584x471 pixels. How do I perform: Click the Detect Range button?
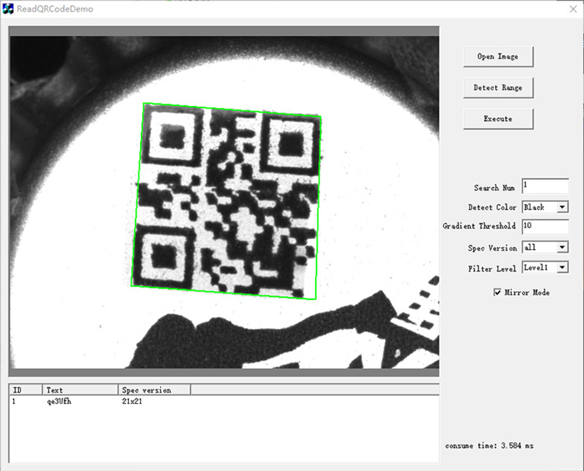[x=497, y=88]
